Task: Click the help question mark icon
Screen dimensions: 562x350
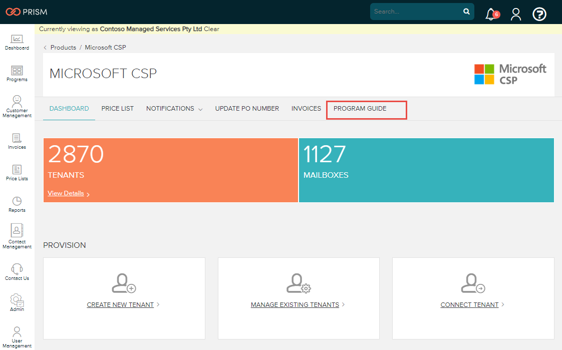Action: [539, 14]
